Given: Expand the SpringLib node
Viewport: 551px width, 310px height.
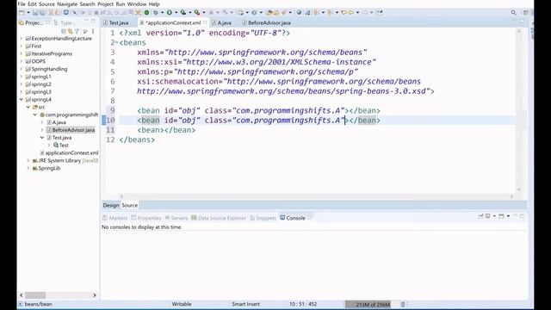Looking at the screenshot, I should click(x=28, y=168).
